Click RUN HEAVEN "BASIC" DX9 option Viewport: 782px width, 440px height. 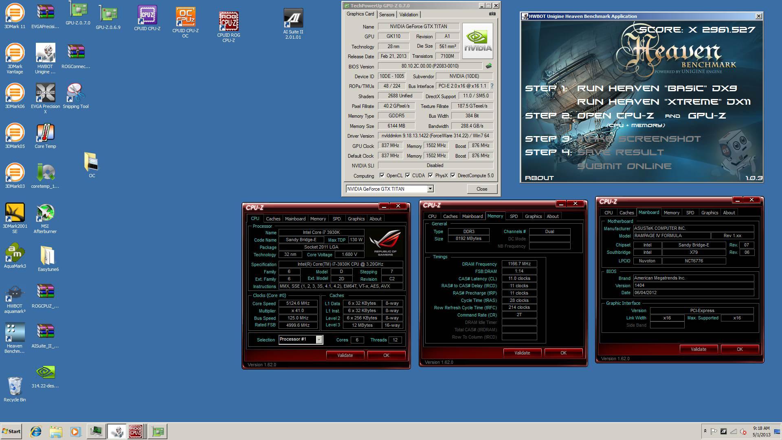pyautogui.click(x=657, y=88)
